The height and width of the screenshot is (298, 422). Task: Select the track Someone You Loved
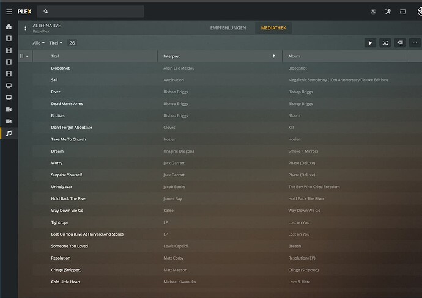(x=70, y=246)
